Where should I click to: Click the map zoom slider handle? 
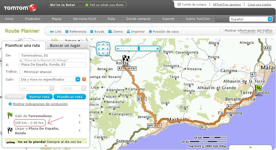tap(139, 48)
